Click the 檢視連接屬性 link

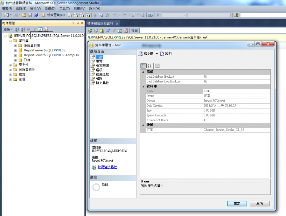click(107, 167)
